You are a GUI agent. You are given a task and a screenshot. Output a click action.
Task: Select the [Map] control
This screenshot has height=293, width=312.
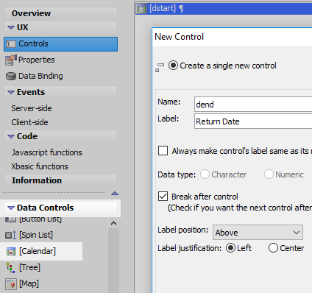click(x=29, y=283)
